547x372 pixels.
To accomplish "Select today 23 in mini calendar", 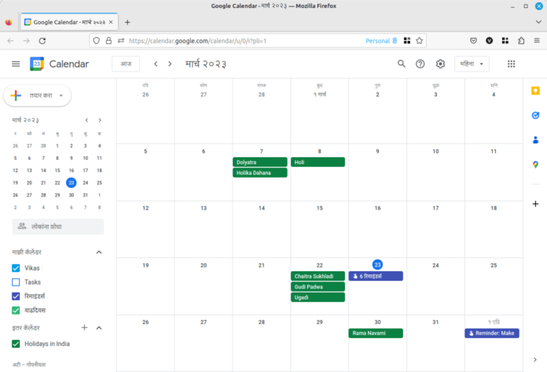I will tap(72, 182).
